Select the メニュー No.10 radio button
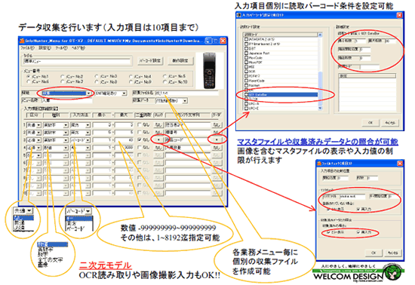 [164, 81]
